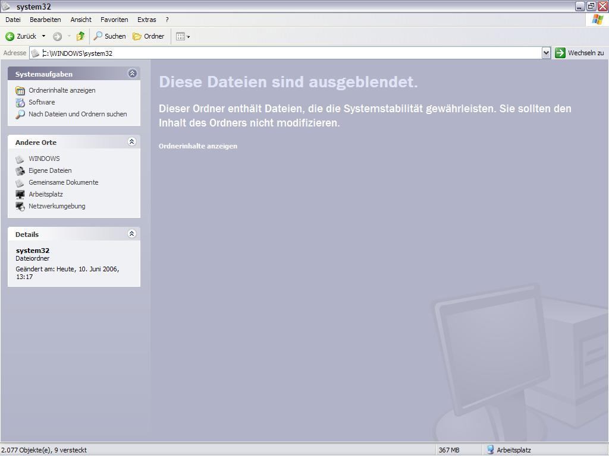Click the system32 title bar folder icon
This screenshot has width=609, height=456.
(x=6, y=6)
